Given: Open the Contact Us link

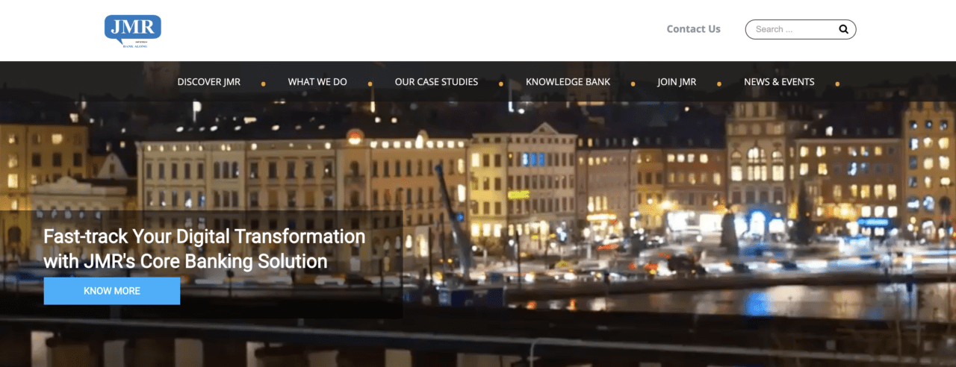Looking at the screenshot, I should coord(694,29).
